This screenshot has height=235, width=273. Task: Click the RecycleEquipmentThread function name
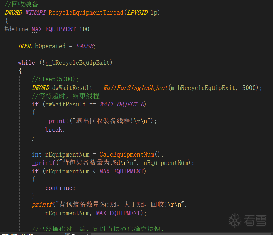[86, 12]
